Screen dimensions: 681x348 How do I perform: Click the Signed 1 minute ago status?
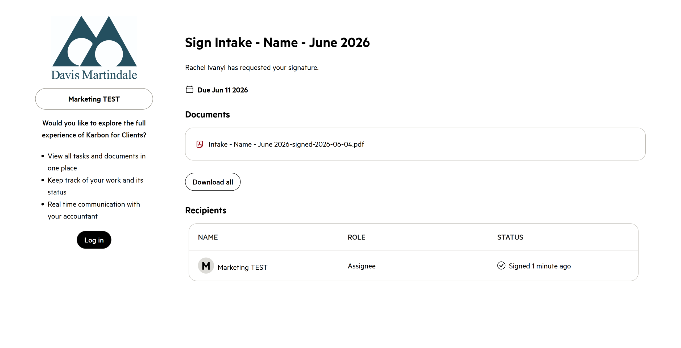point(540,266)
